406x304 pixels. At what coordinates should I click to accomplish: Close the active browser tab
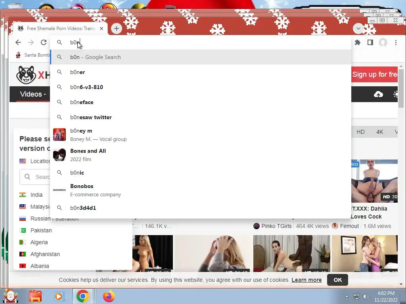101,28
